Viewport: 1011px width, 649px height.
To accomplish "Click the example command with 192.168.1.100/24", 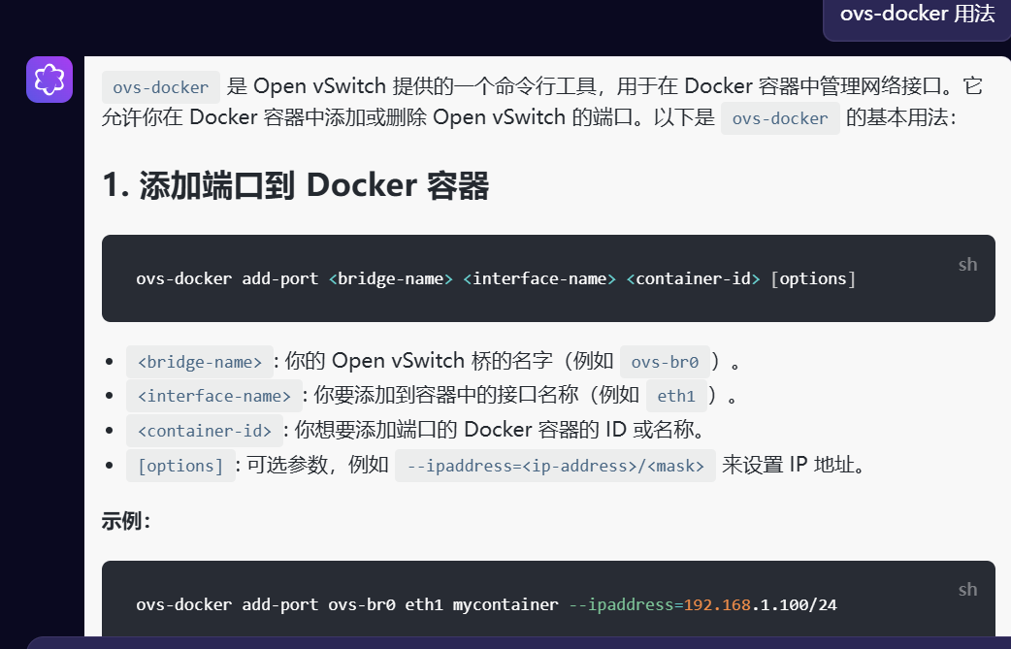I will (486, 604).
